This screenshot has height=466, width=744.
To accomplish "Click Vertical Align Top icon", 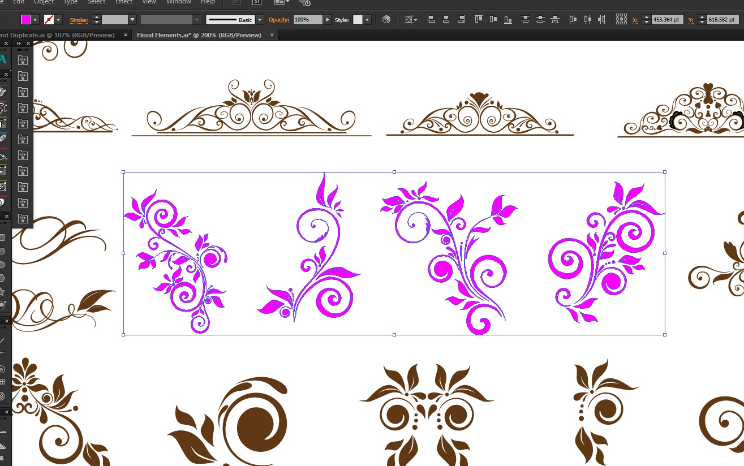I will 479,20.
